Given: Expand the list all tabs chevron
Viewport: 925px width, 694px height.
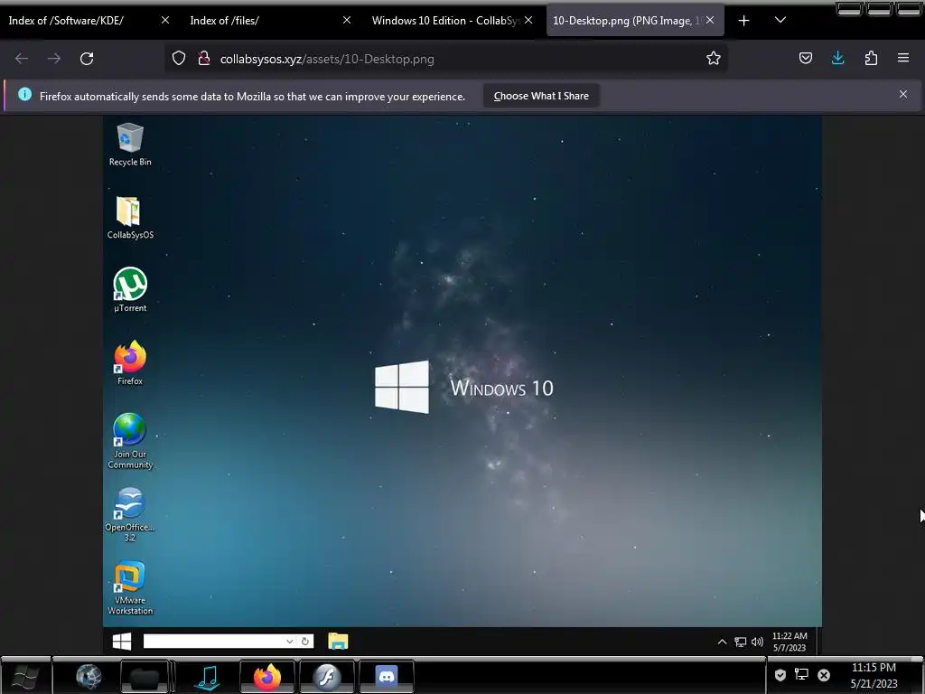Looking at the screenshot, I should tap(780, 21).
